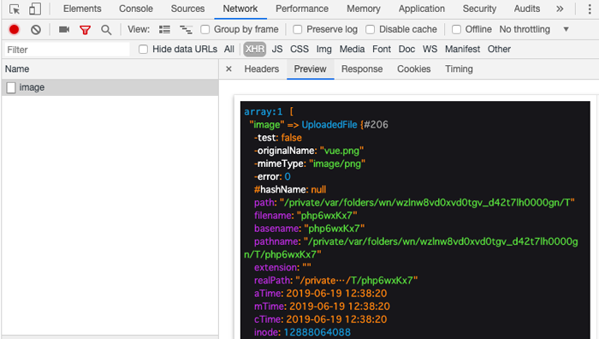599x339 pixels.
Task: Click the originalName value "vue.png"
Action: [x=342, y=151]
